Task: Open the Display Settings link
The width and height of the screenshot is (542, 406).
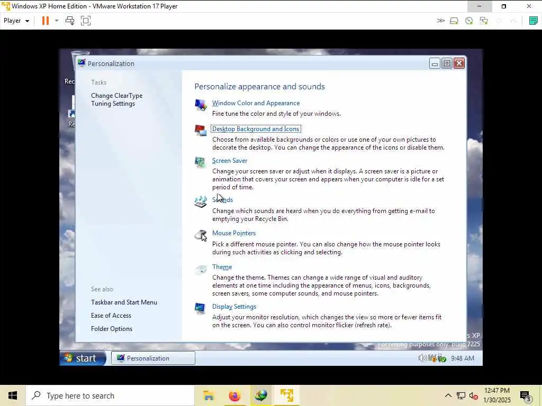Action: 234,307
